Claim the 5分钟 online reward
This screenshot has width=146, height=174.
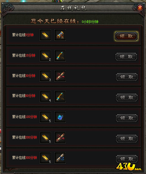[x=126, y=36]
